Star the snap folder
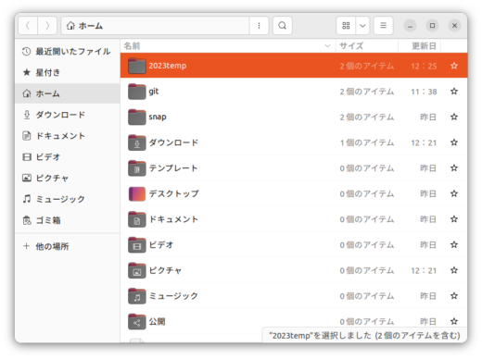Screen dimensions: 482x359 pos(454,117)
